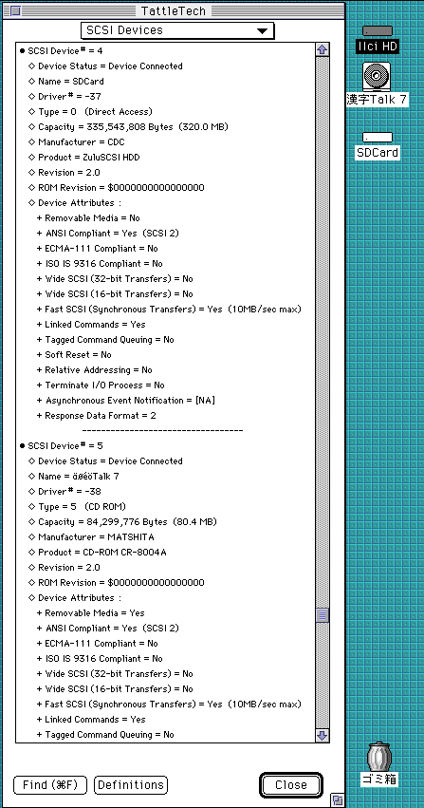Viewport: 424px width, 808px height.
Task: Click the TattleTech window title bar
Action: coord(174,10)
